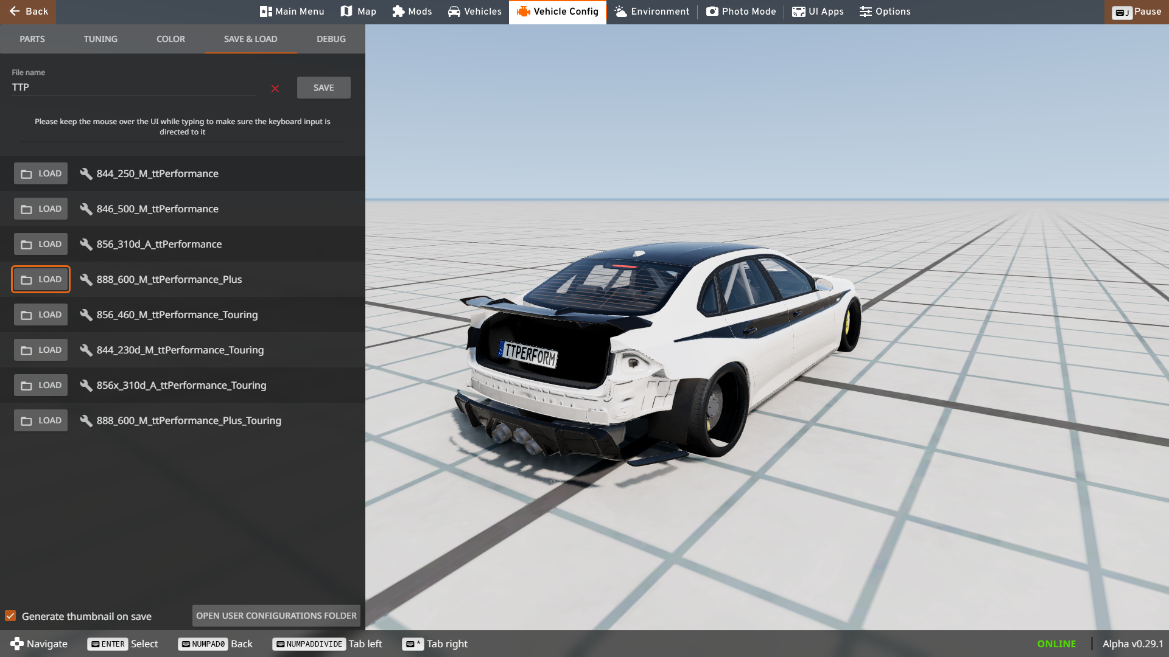The width and height of the screenshot is (1169, 657).
Task: Open user configurations folder
Action: coord(276,616)
